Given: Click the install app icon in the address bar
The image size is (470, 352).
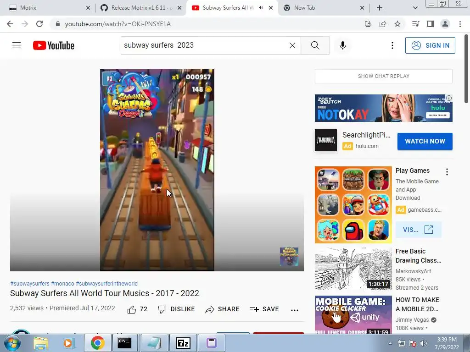Looking at the screenshot, I should pos(368,24).
